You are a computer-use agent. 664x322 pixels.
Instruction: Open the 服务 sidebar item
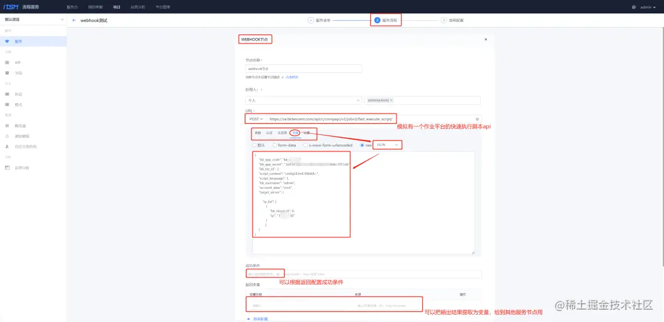pos(33,42)
